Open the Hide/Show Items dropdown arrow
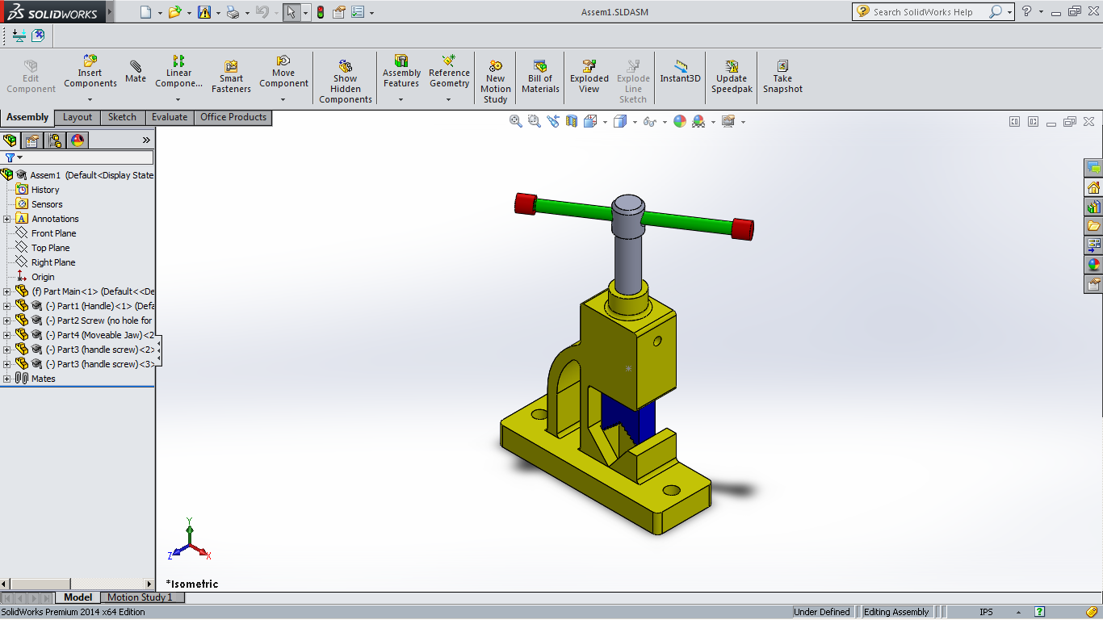The width and height of the screenshot is (1103, 620). [x=665, y=122]
